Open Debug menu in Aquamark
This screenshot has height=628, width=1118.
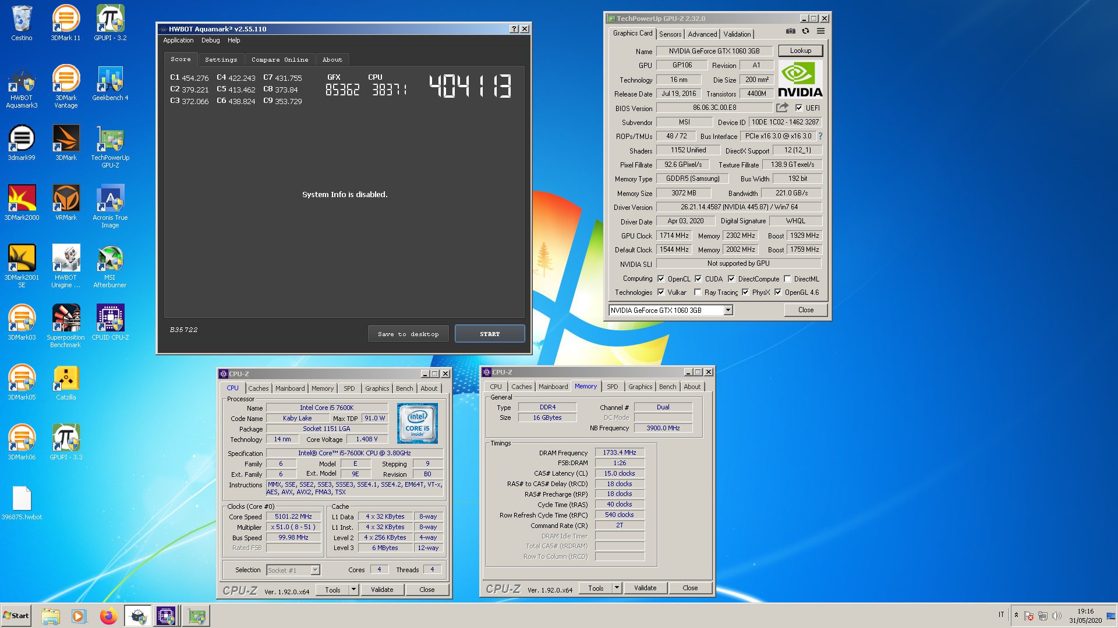click(x=211, y=40)
